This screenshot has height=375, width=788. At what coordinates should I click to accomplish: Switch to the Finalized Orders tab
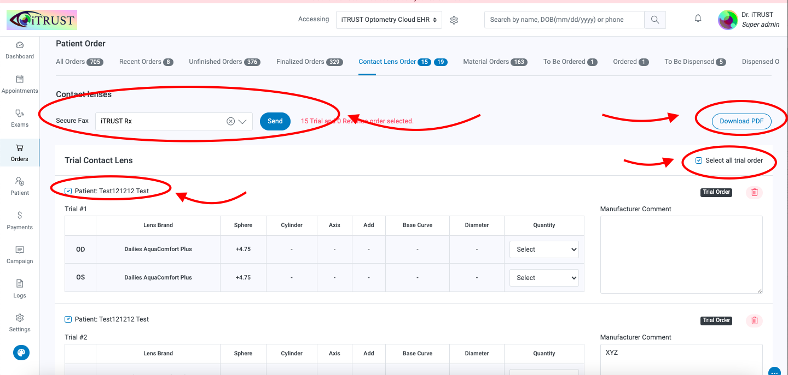(310, 62)
